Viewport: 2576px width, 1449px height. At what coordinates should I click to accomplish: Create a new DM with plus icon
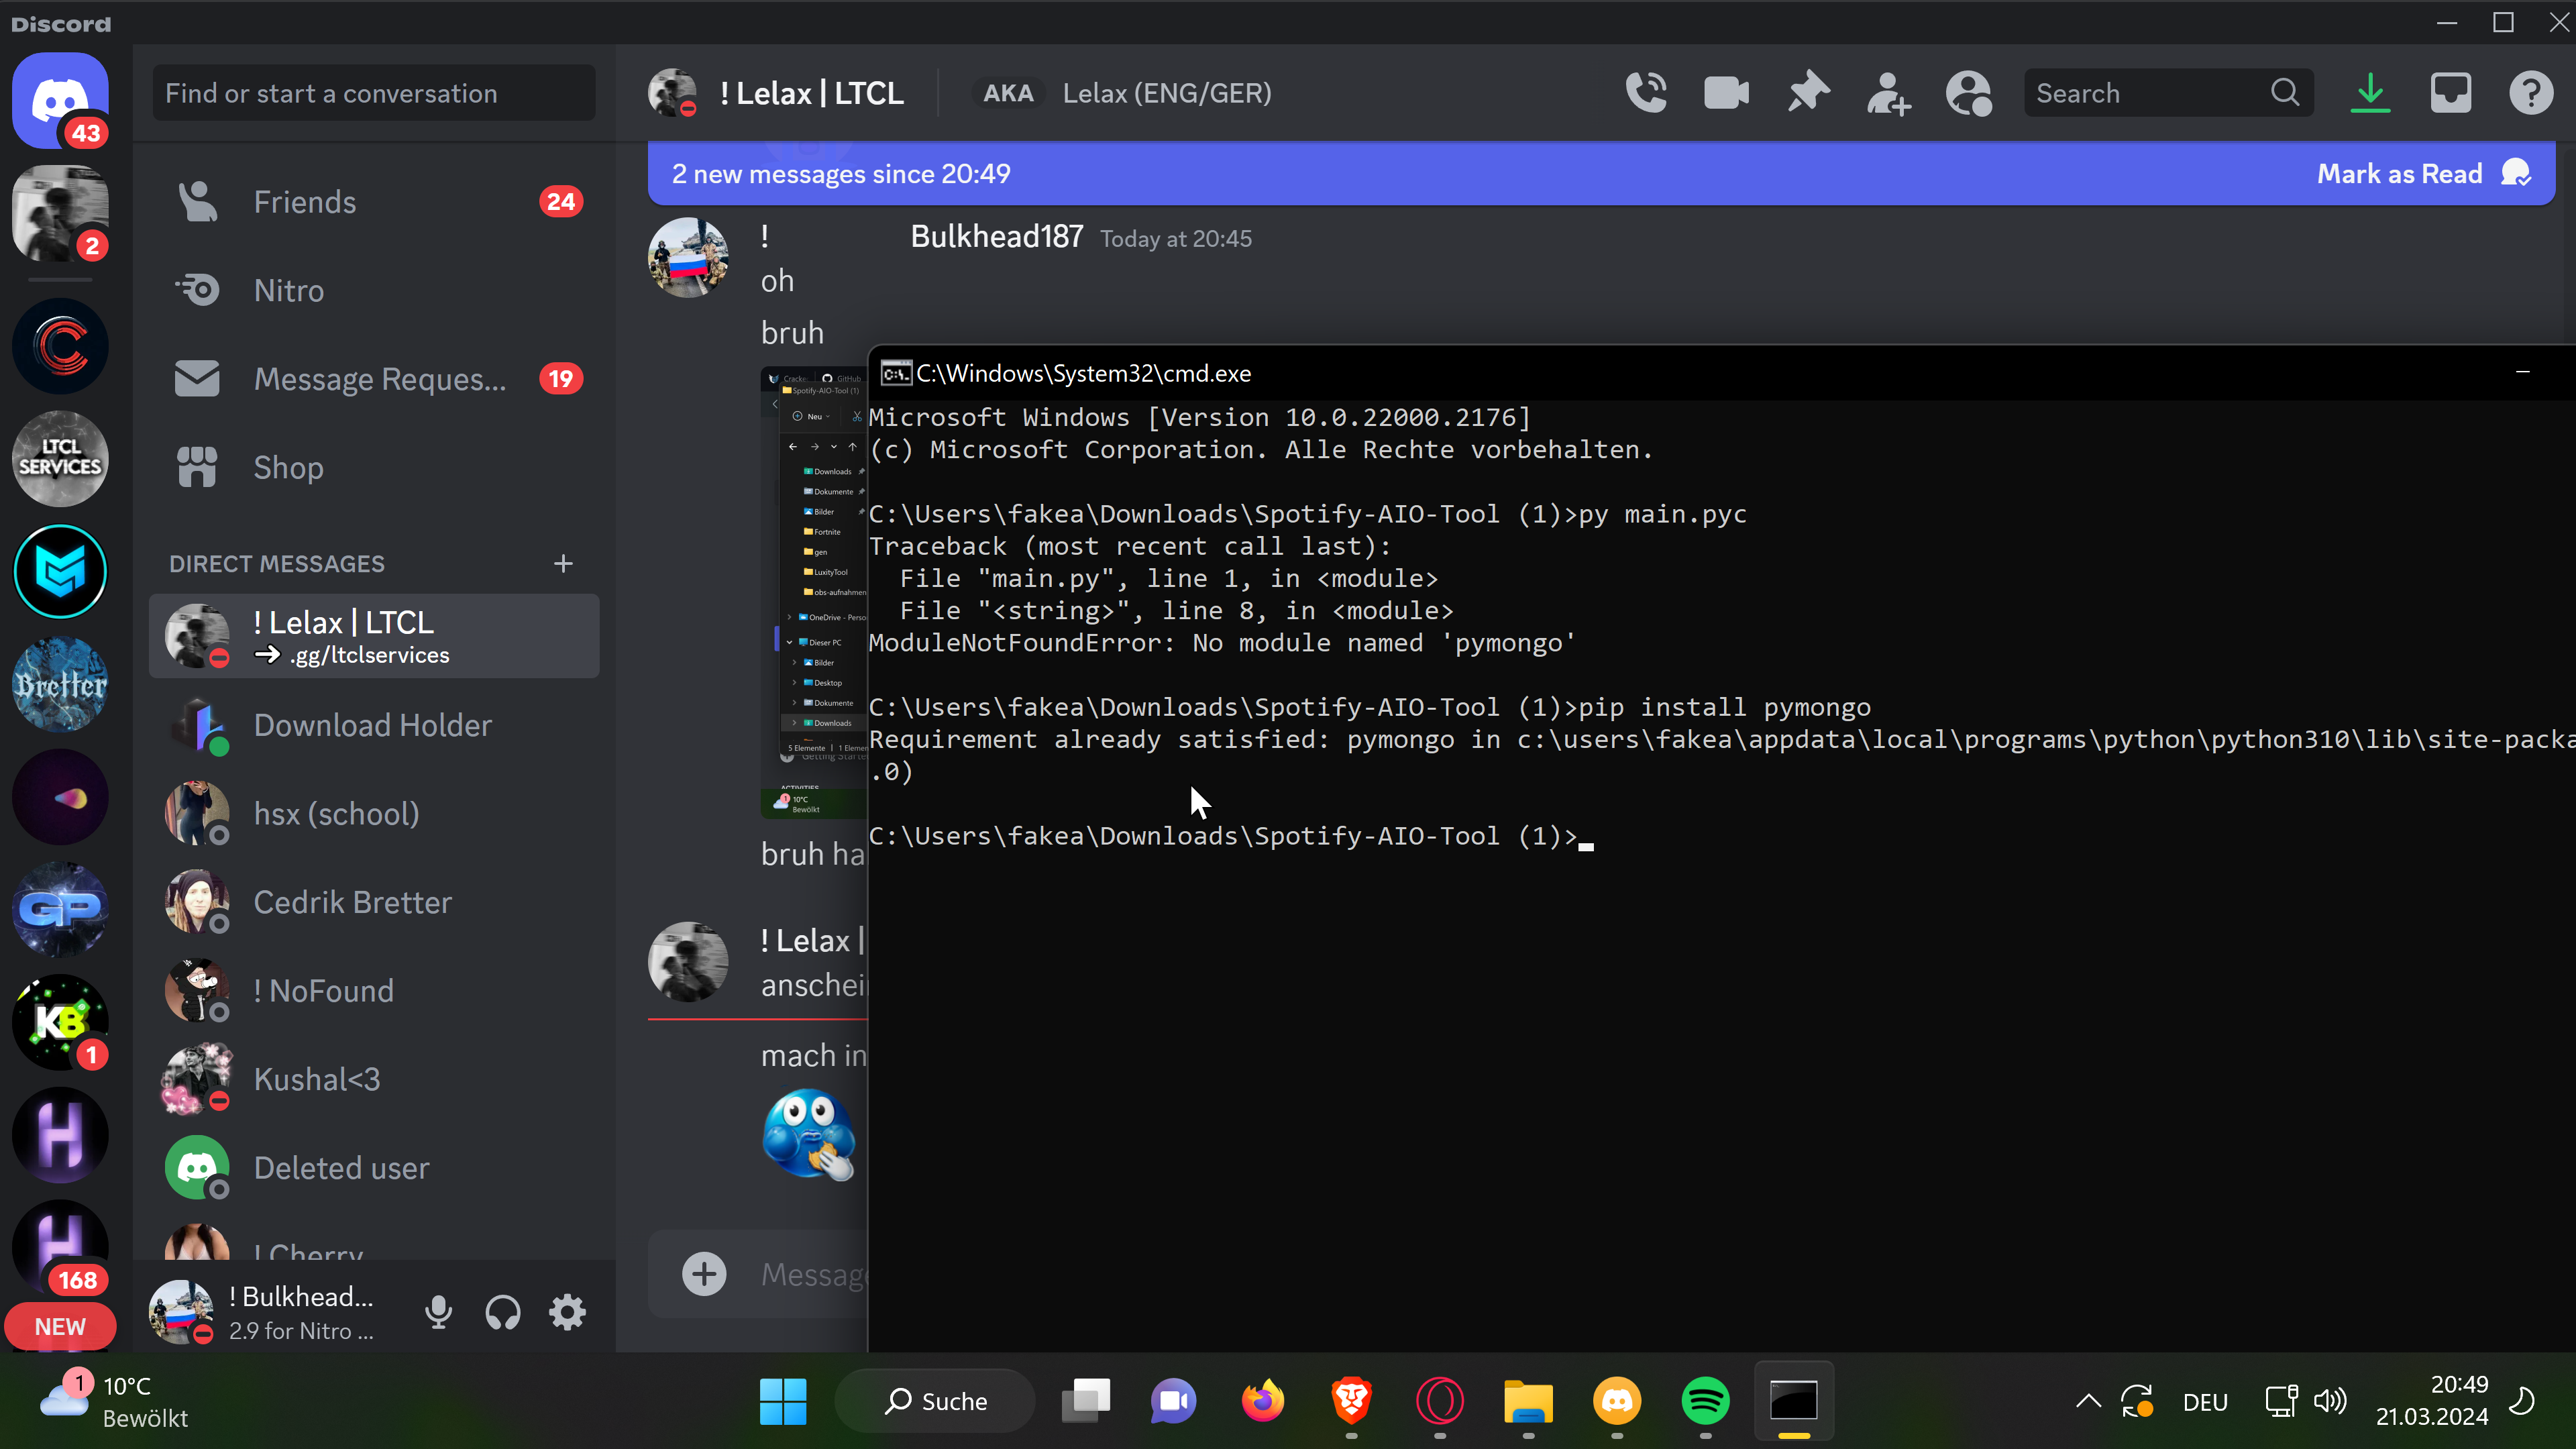pos(563,564)
